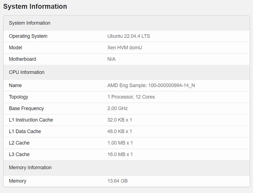Viewport: 253px width, 193px height.
Task: Select the 48.0 KB x 1 value
Action: pyautogui.click(x=119, y=132)
